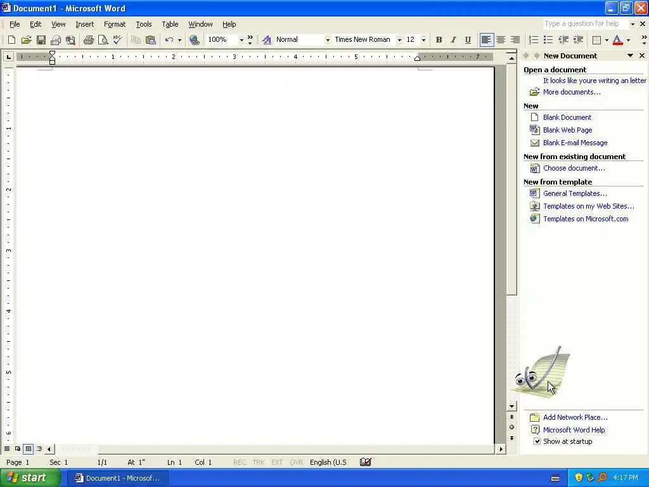Open the Times New Roman font dropdown

[399, 40]
